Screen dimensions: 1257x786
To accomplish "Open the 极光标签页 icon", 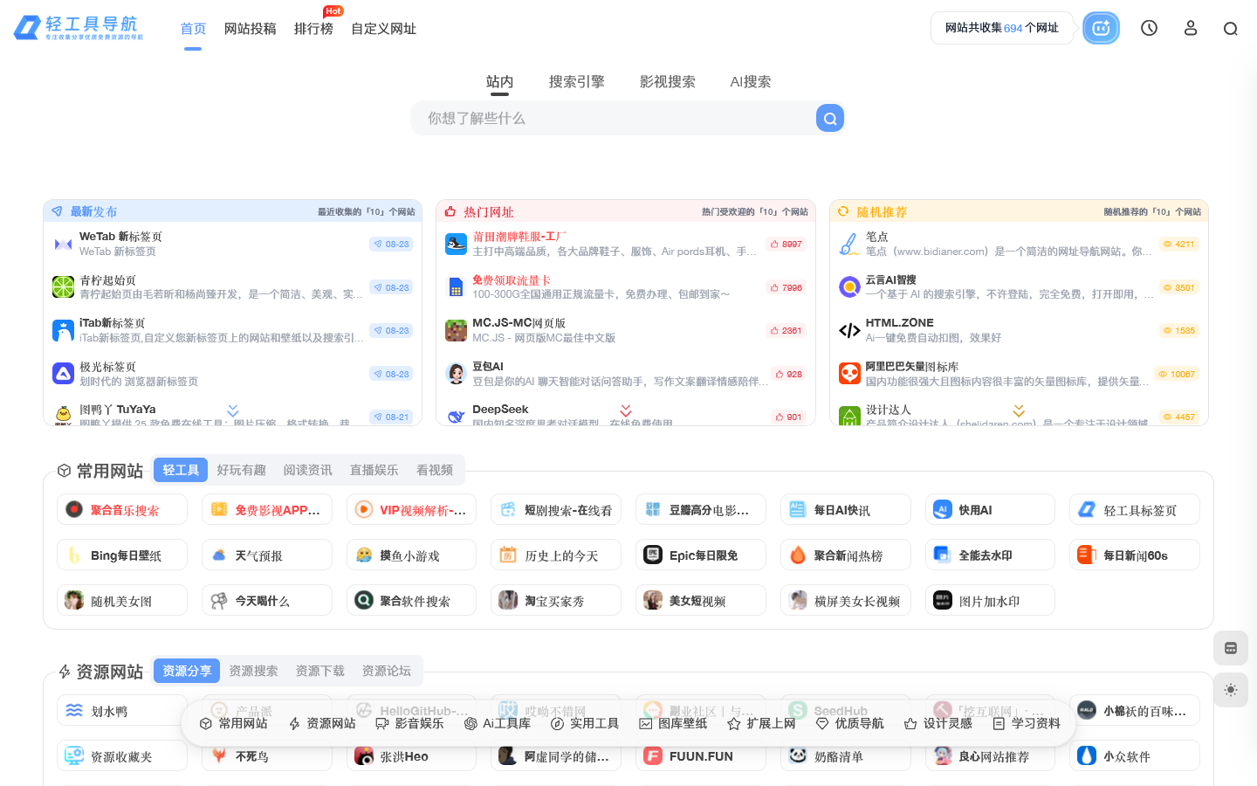I will coord(63,374).
